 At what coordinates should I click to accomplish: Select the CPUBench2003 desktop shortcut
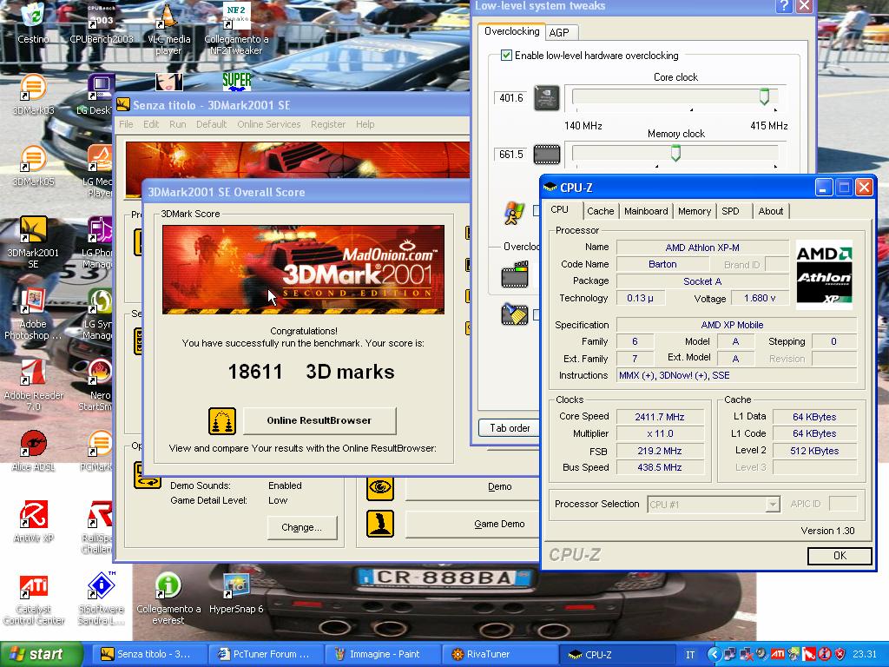click(102, 23)
